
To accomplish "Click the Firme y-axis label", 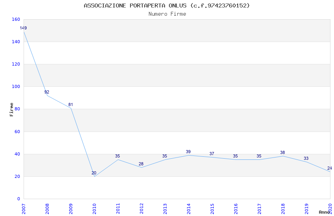I will [x=12, y=109].
